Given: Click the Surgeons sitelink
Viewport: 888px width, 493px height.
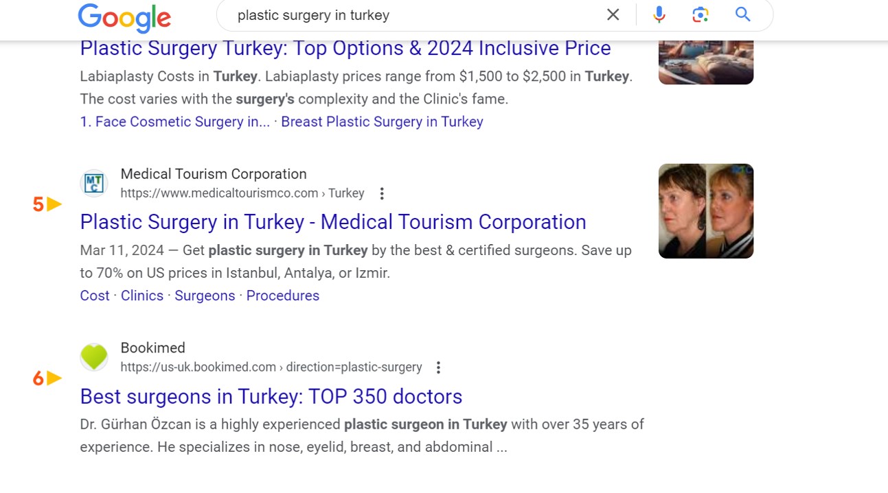Looking at the screenshot, I should [x=205, y=295].
